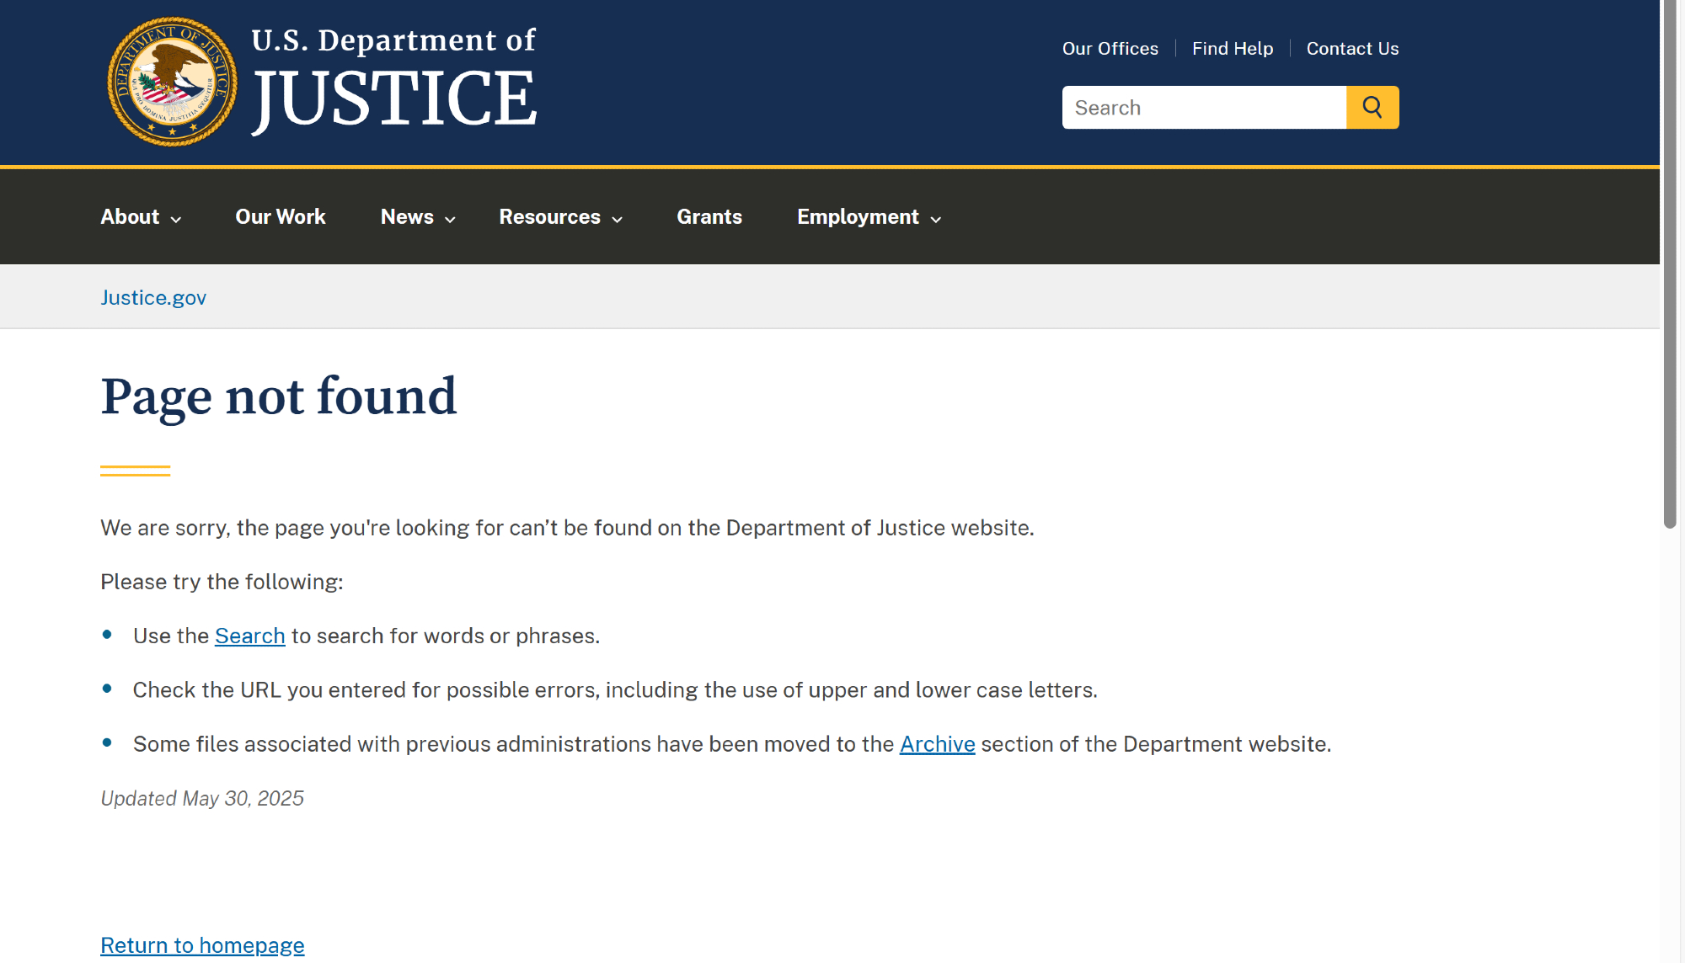Open the Our Offices link
1685x963 pixels.
point(1110,49)
